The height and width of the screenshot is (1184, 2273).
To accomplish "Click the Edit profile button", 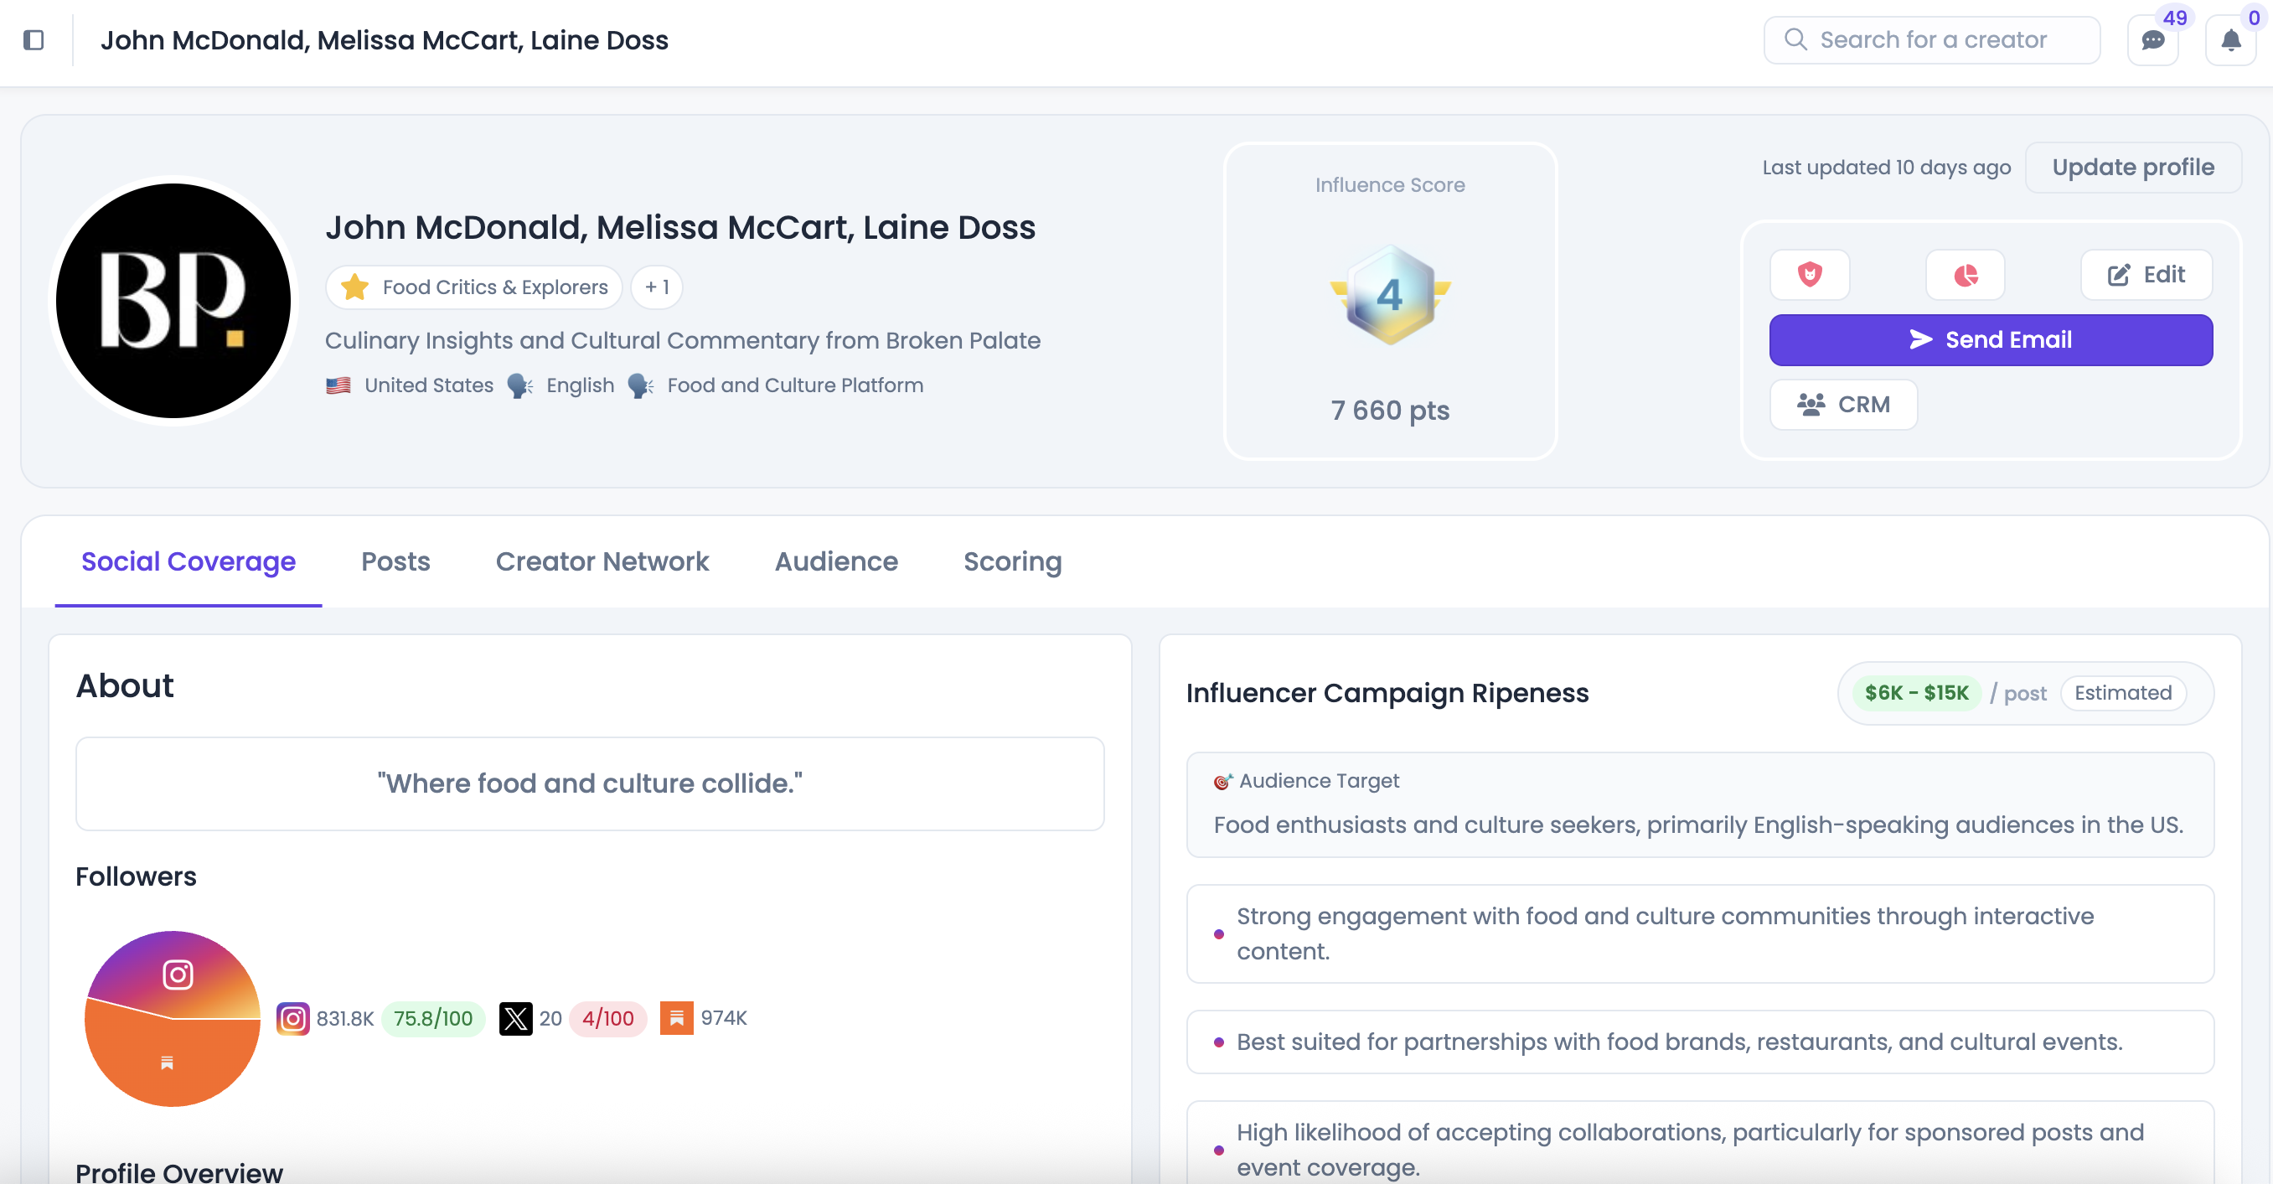I will 2146,274.
